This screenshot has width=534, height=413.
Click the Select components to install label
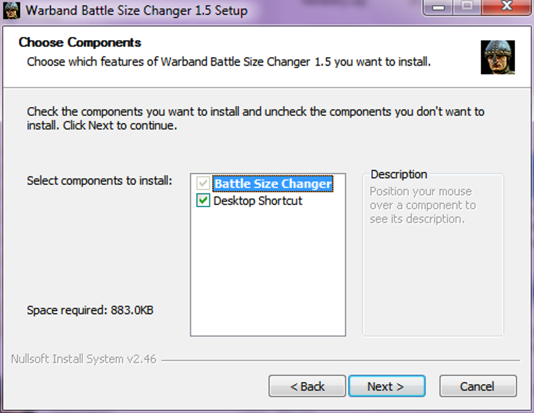pyautogui.click(x=99, y=181)
